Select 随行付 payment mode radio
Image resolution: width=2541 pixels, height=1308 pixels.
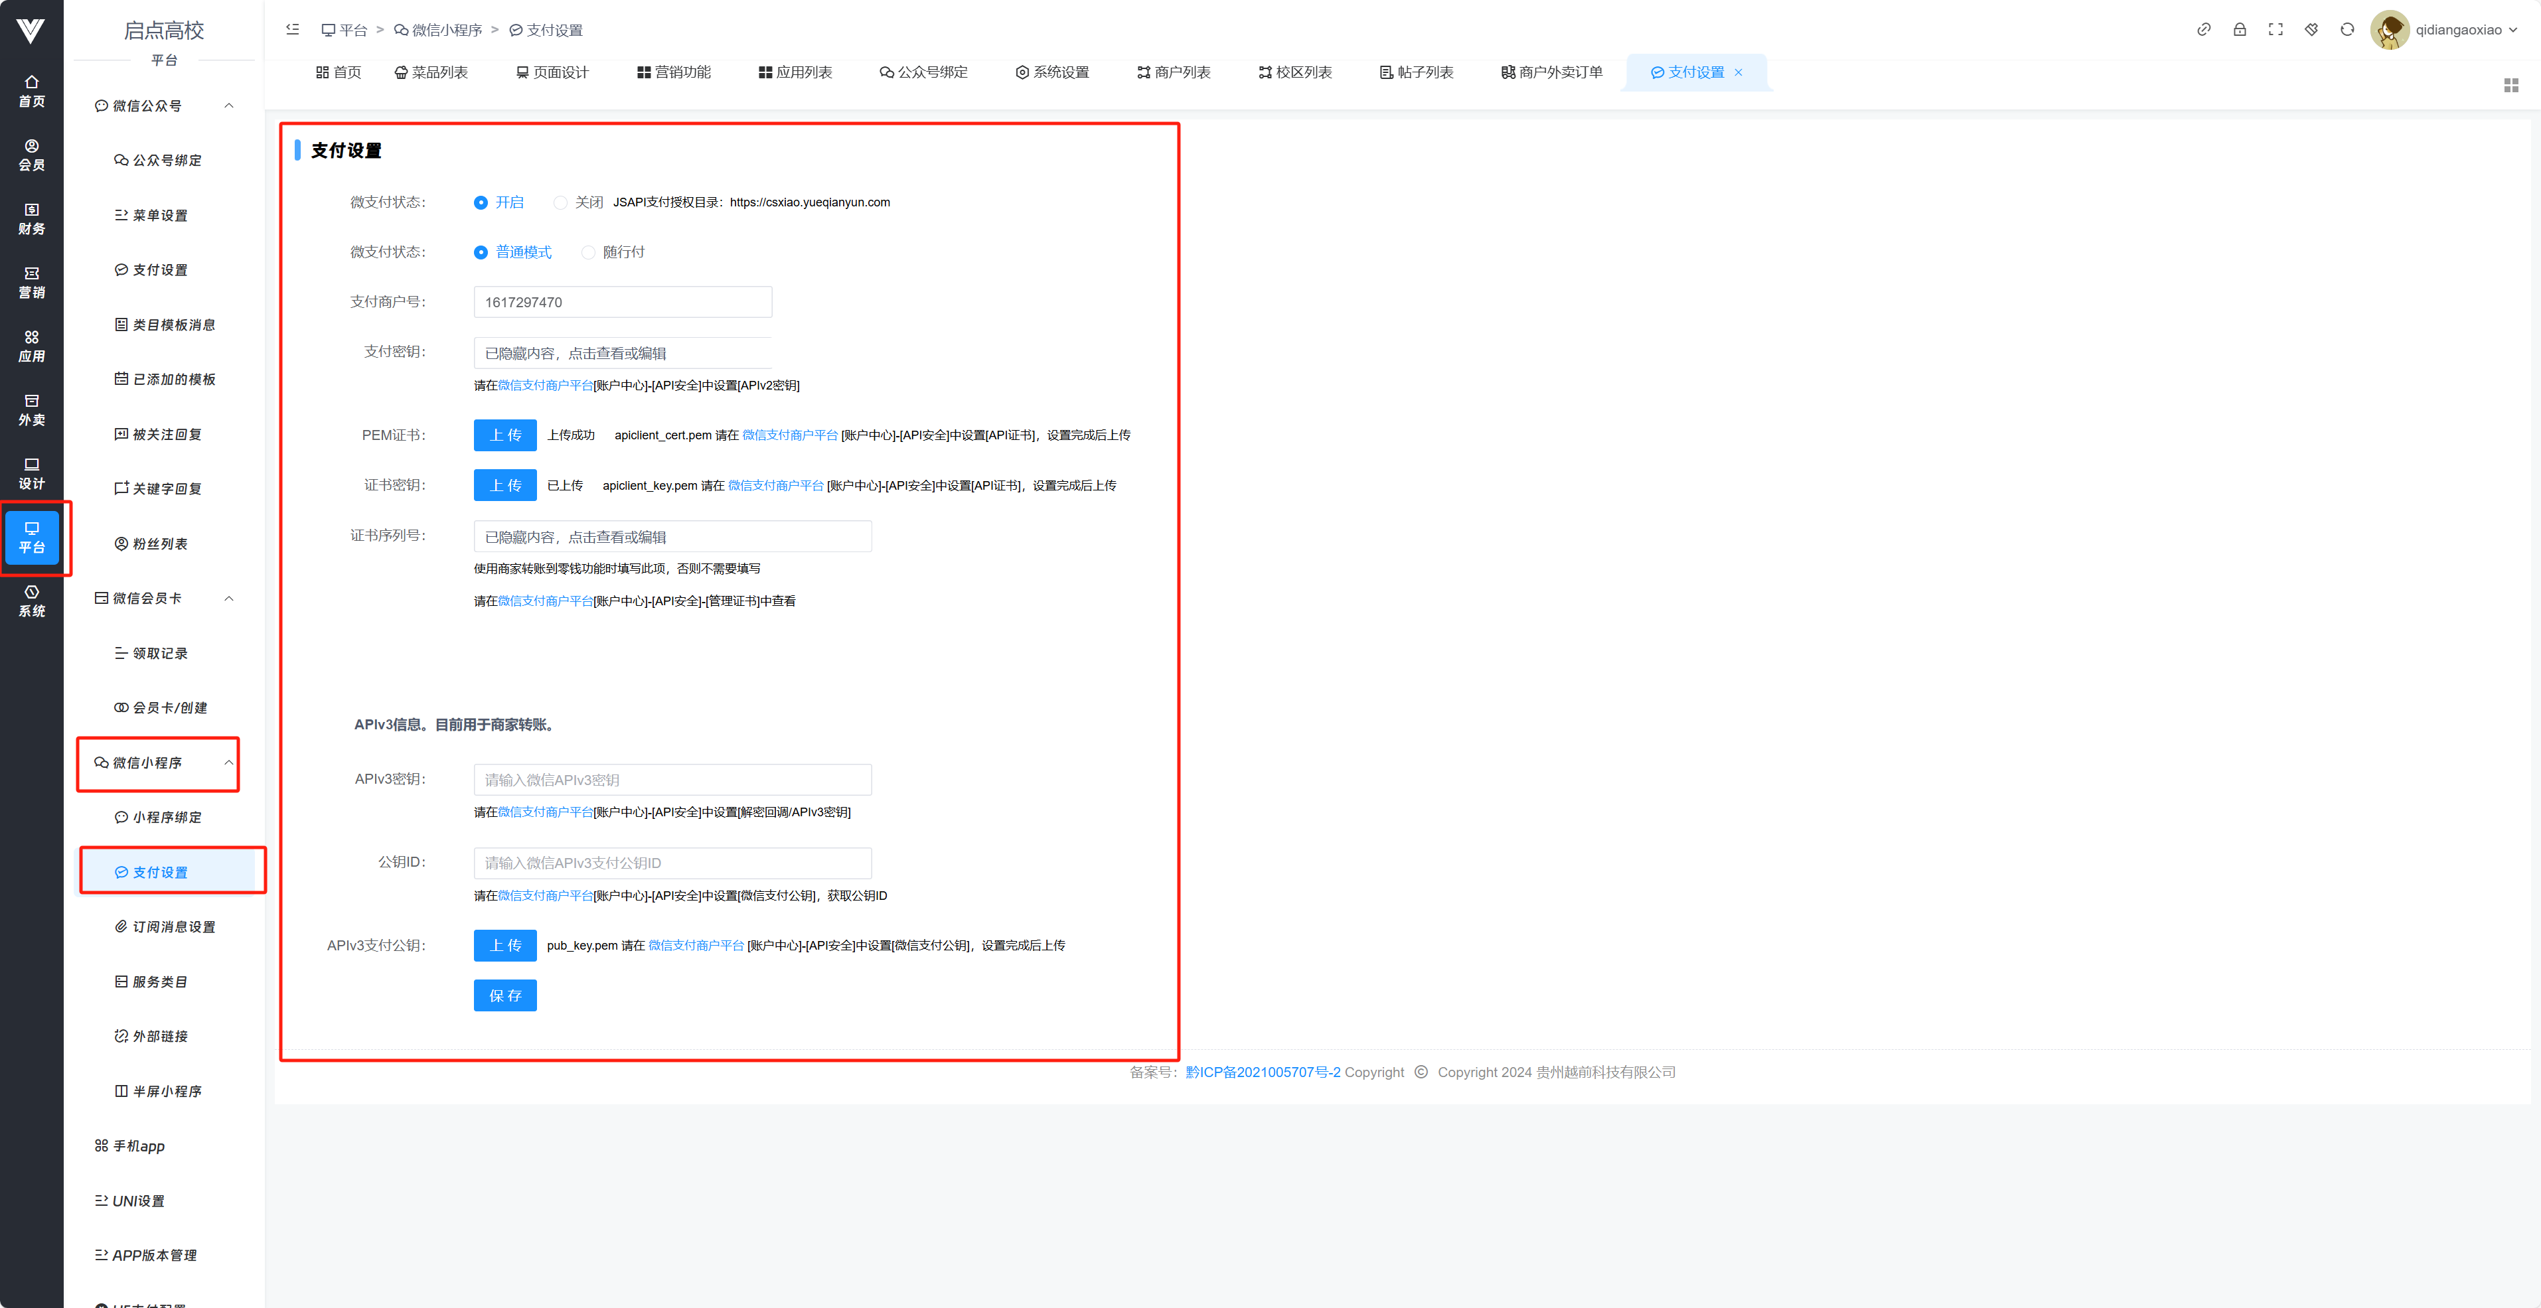pos(589,253)
